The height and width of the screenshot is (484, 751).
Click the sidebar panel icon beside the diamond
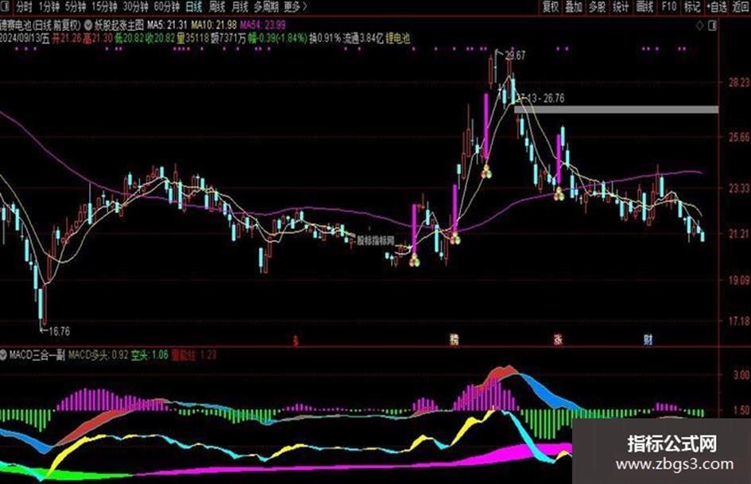pyautogui.click(x=713, y=25)
